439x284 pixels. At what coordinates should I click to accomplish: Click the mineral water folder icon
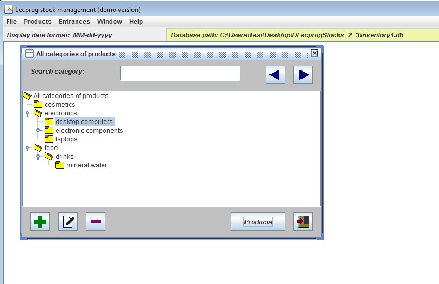point(60,165)
